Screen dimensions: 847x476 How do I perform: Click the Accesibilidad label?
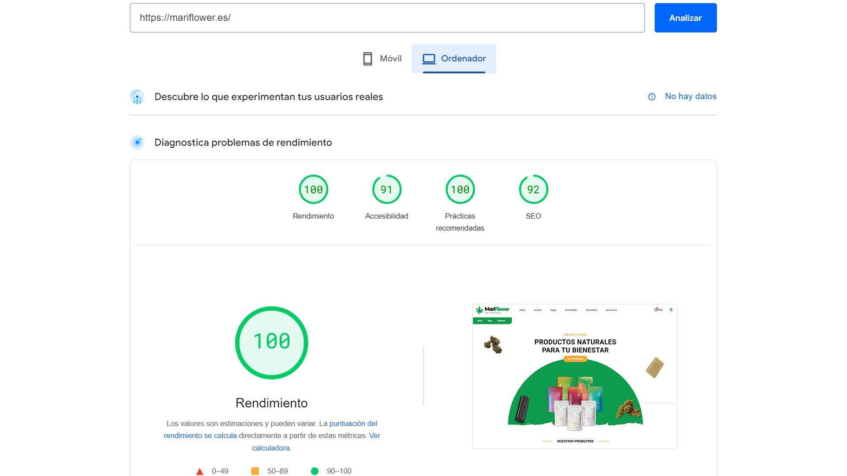(386, 216)
